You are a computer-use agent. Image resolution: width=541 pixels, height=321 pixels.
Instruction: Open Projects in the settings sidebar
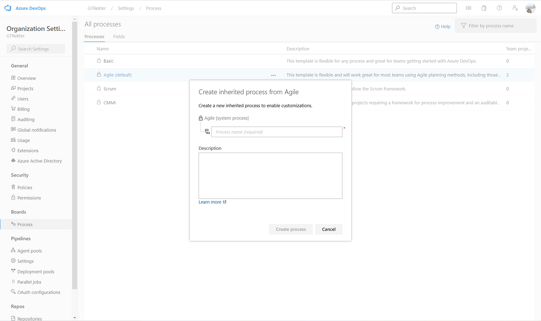26,88
